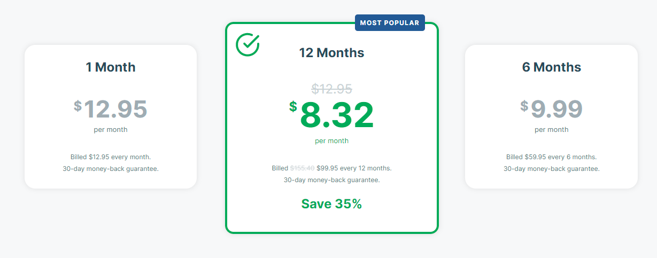The image size is (657, 258).
Task: Click the crossed-out $12.95 price
Action: (331, 89)
